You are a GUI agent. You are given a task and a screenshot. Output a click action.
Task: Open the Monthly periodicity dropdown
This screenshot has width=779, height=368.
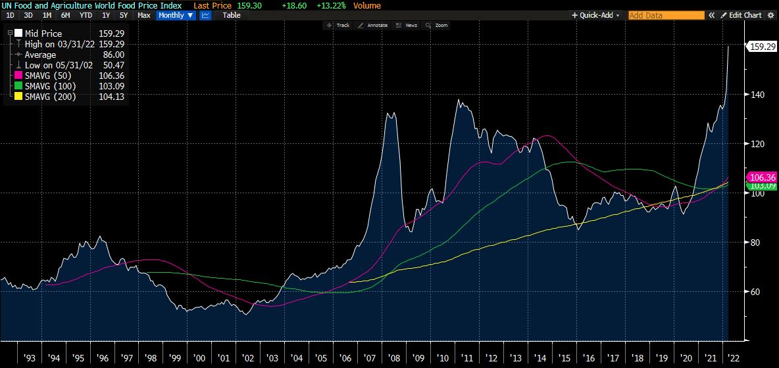tap(176, 15)
